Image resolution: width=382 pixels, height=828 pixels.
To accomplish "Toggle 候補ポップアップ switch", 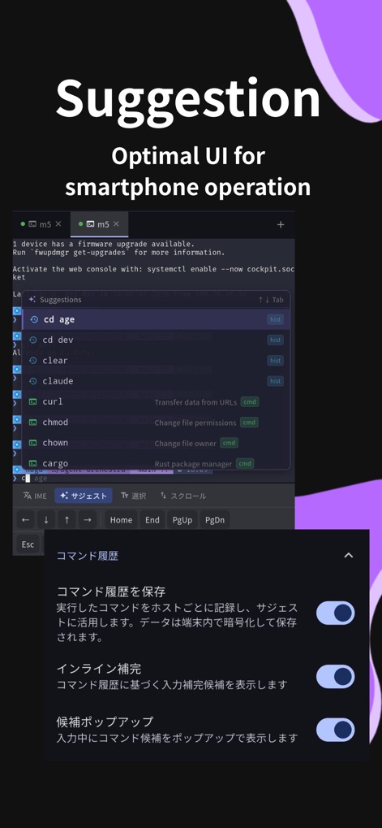I will (x=336, y=730).
